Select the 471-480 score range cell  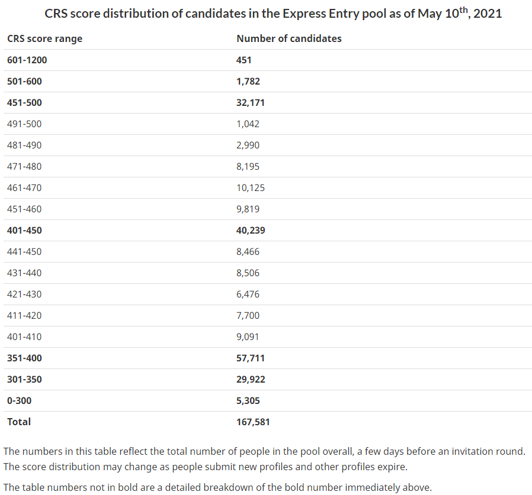point(24,166)
